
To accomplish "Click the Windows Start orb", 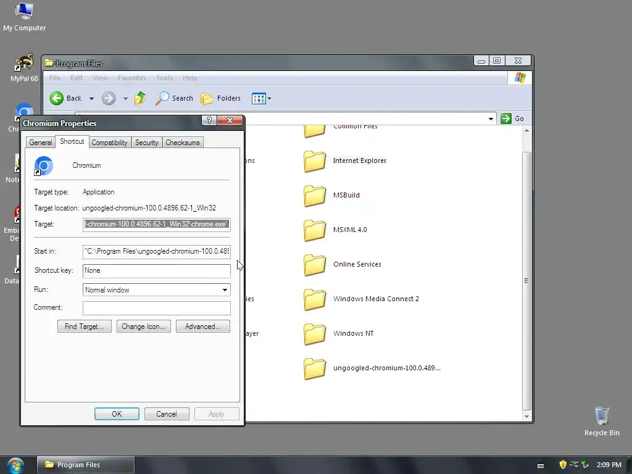I will 15,465.
